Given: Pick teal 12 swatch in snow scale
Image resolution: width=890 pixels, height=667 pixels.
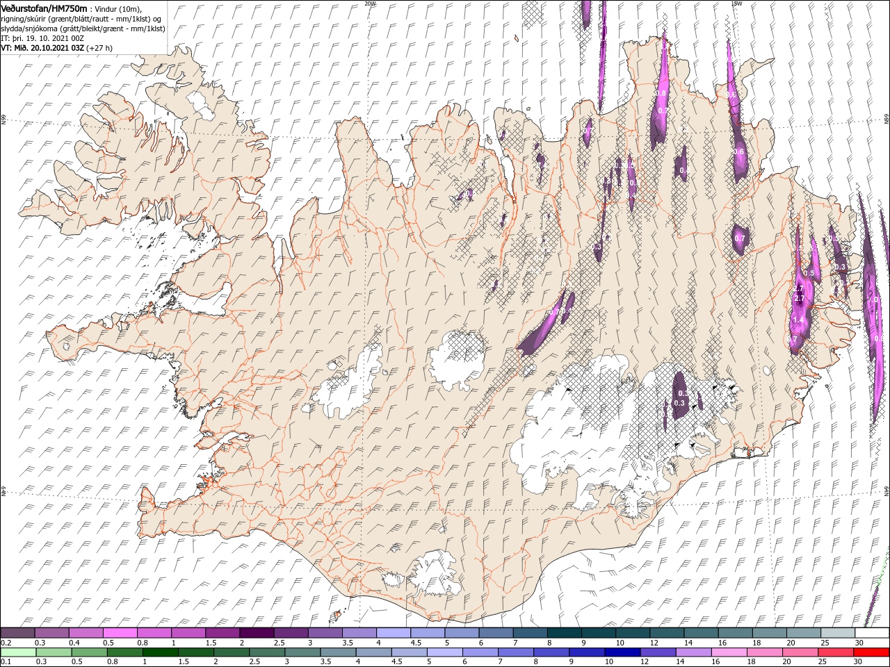Looking at the screenshot, I should click(x=667, y=633).
